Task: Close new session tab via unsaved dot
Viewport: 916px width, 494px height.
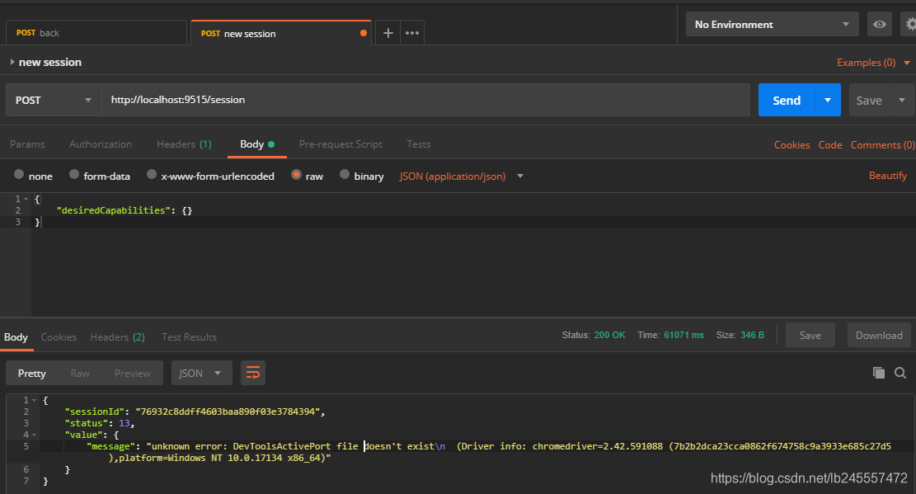Action: [x=364, y=33]
